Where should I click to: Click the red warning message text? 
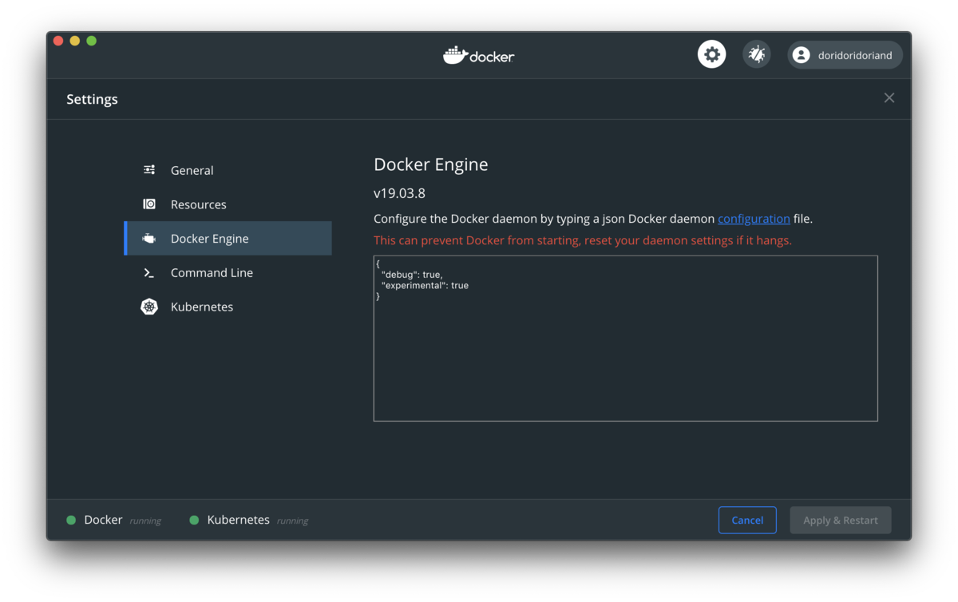[583, 240]
